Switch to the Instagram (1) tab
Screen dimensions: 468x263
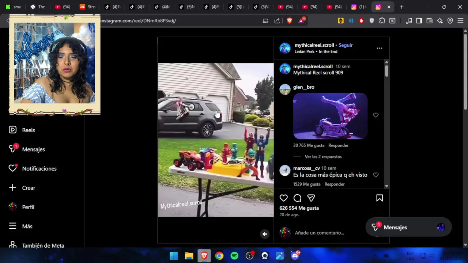point(359,7)
